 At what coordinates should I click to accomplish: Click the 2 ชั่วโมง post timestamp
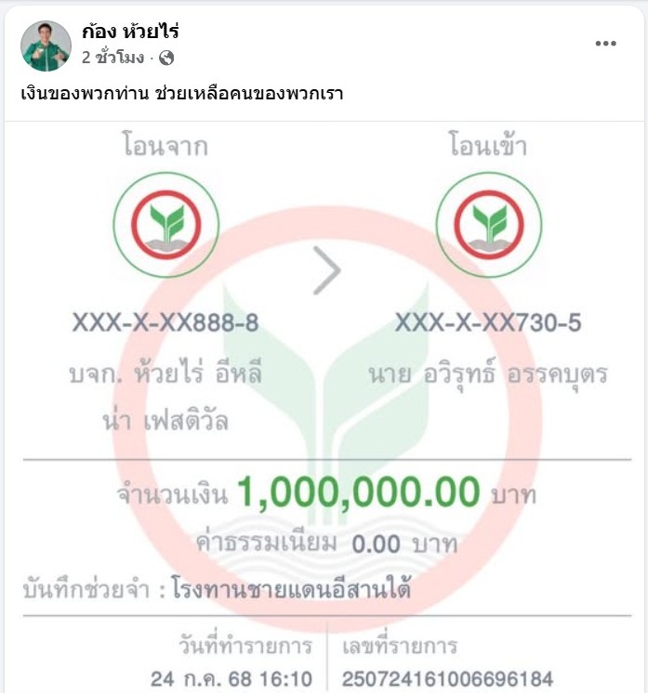(112, 58)
